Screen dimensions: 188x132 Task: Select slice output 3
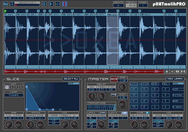[x=16, y=87]
